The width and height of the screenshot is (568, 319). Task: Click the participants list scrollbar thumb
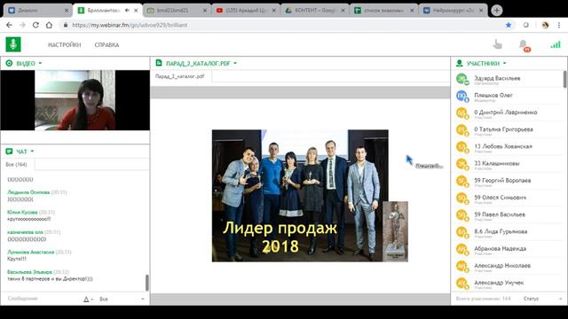click(565, 79)
